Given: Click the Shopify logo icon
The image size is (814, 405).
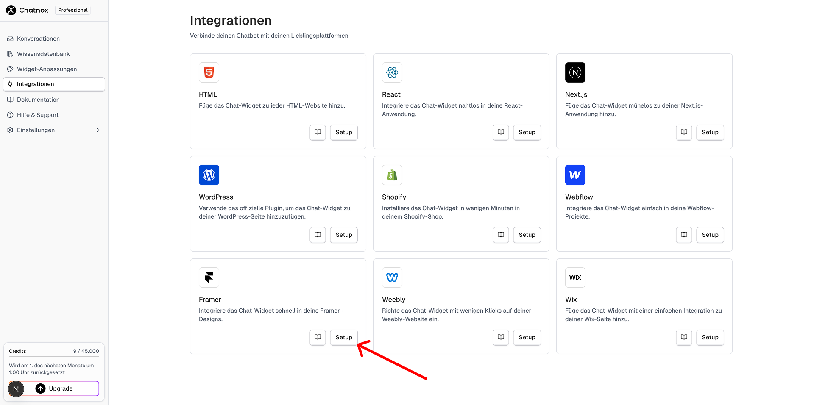Looking at the screenshot, I should (392, 175).
